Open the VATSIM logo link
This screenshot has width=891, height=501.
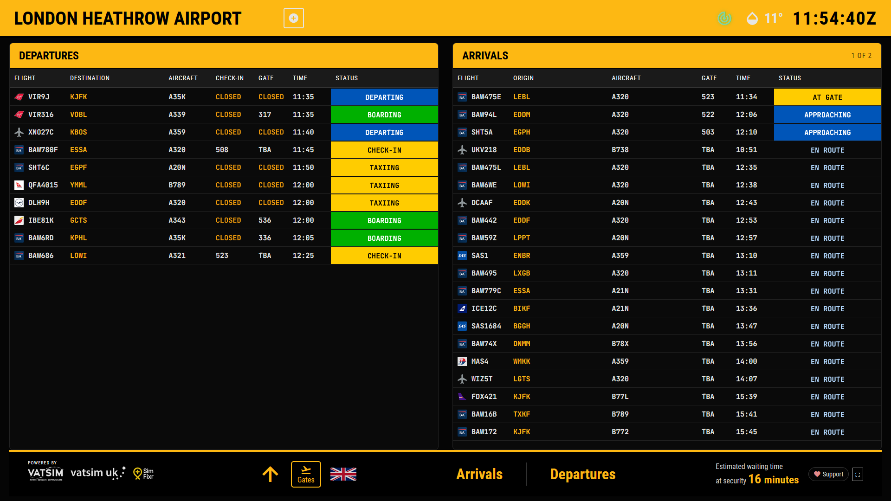[x=45, y=472]
